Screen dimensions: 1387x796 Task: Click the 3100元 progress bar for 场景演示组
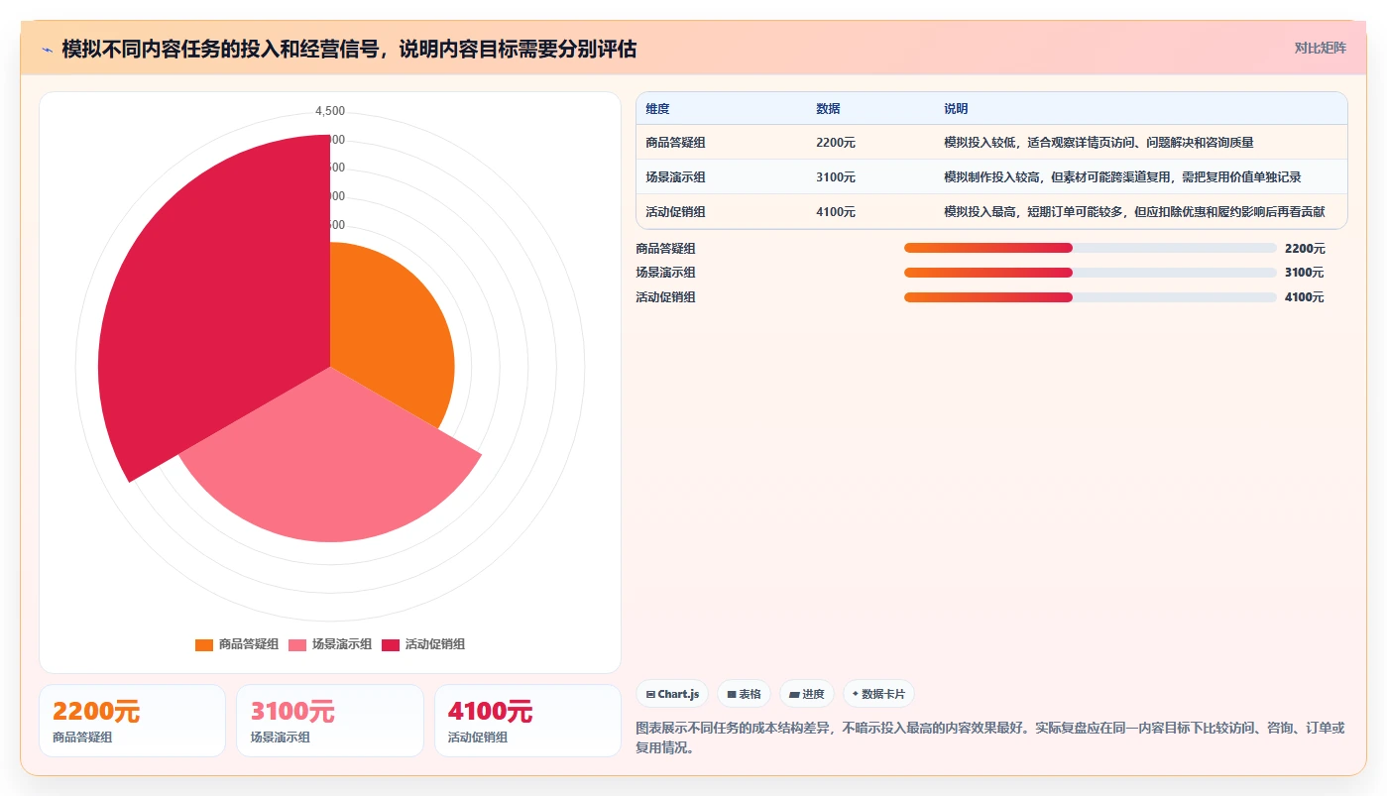pyautogui.click(x=1090, y=273)
